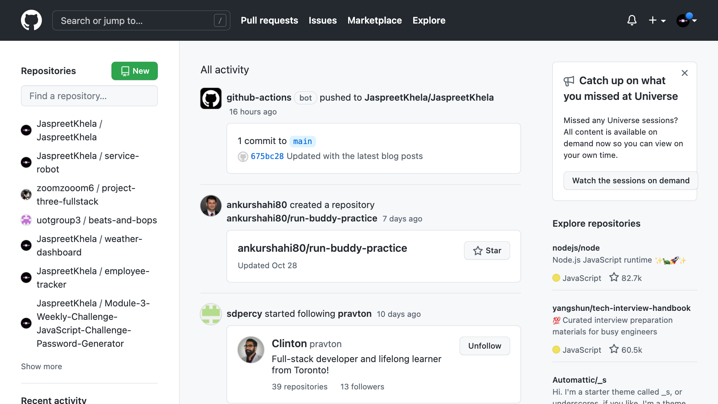Open Marketplace
The height and width of the screenshot is (404, 718).
coord(375,20)
